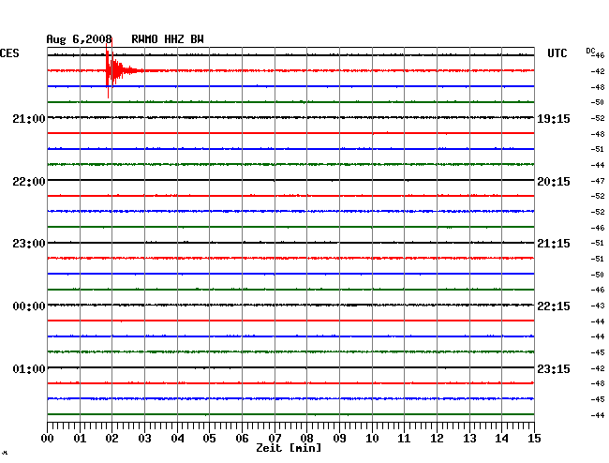Click minute mark 03 on time axis
Image resolution: width=609 pixels, height=463 pixels.
tap(144, 439)
